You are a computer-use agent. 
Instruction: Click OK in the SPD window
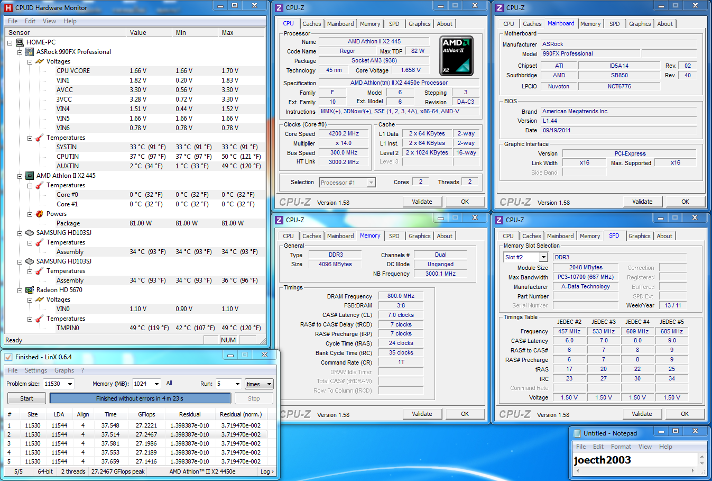685,414
